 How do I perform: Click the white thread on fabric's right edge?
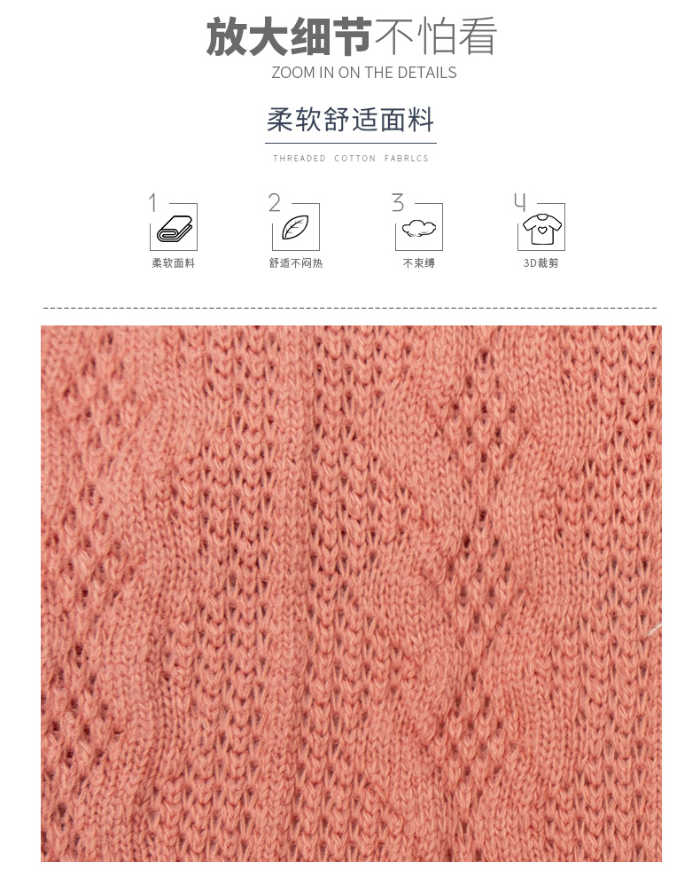pos(655,630)
